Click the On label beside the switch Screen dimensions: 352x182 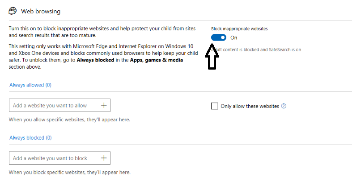click(x=234, y=37)
